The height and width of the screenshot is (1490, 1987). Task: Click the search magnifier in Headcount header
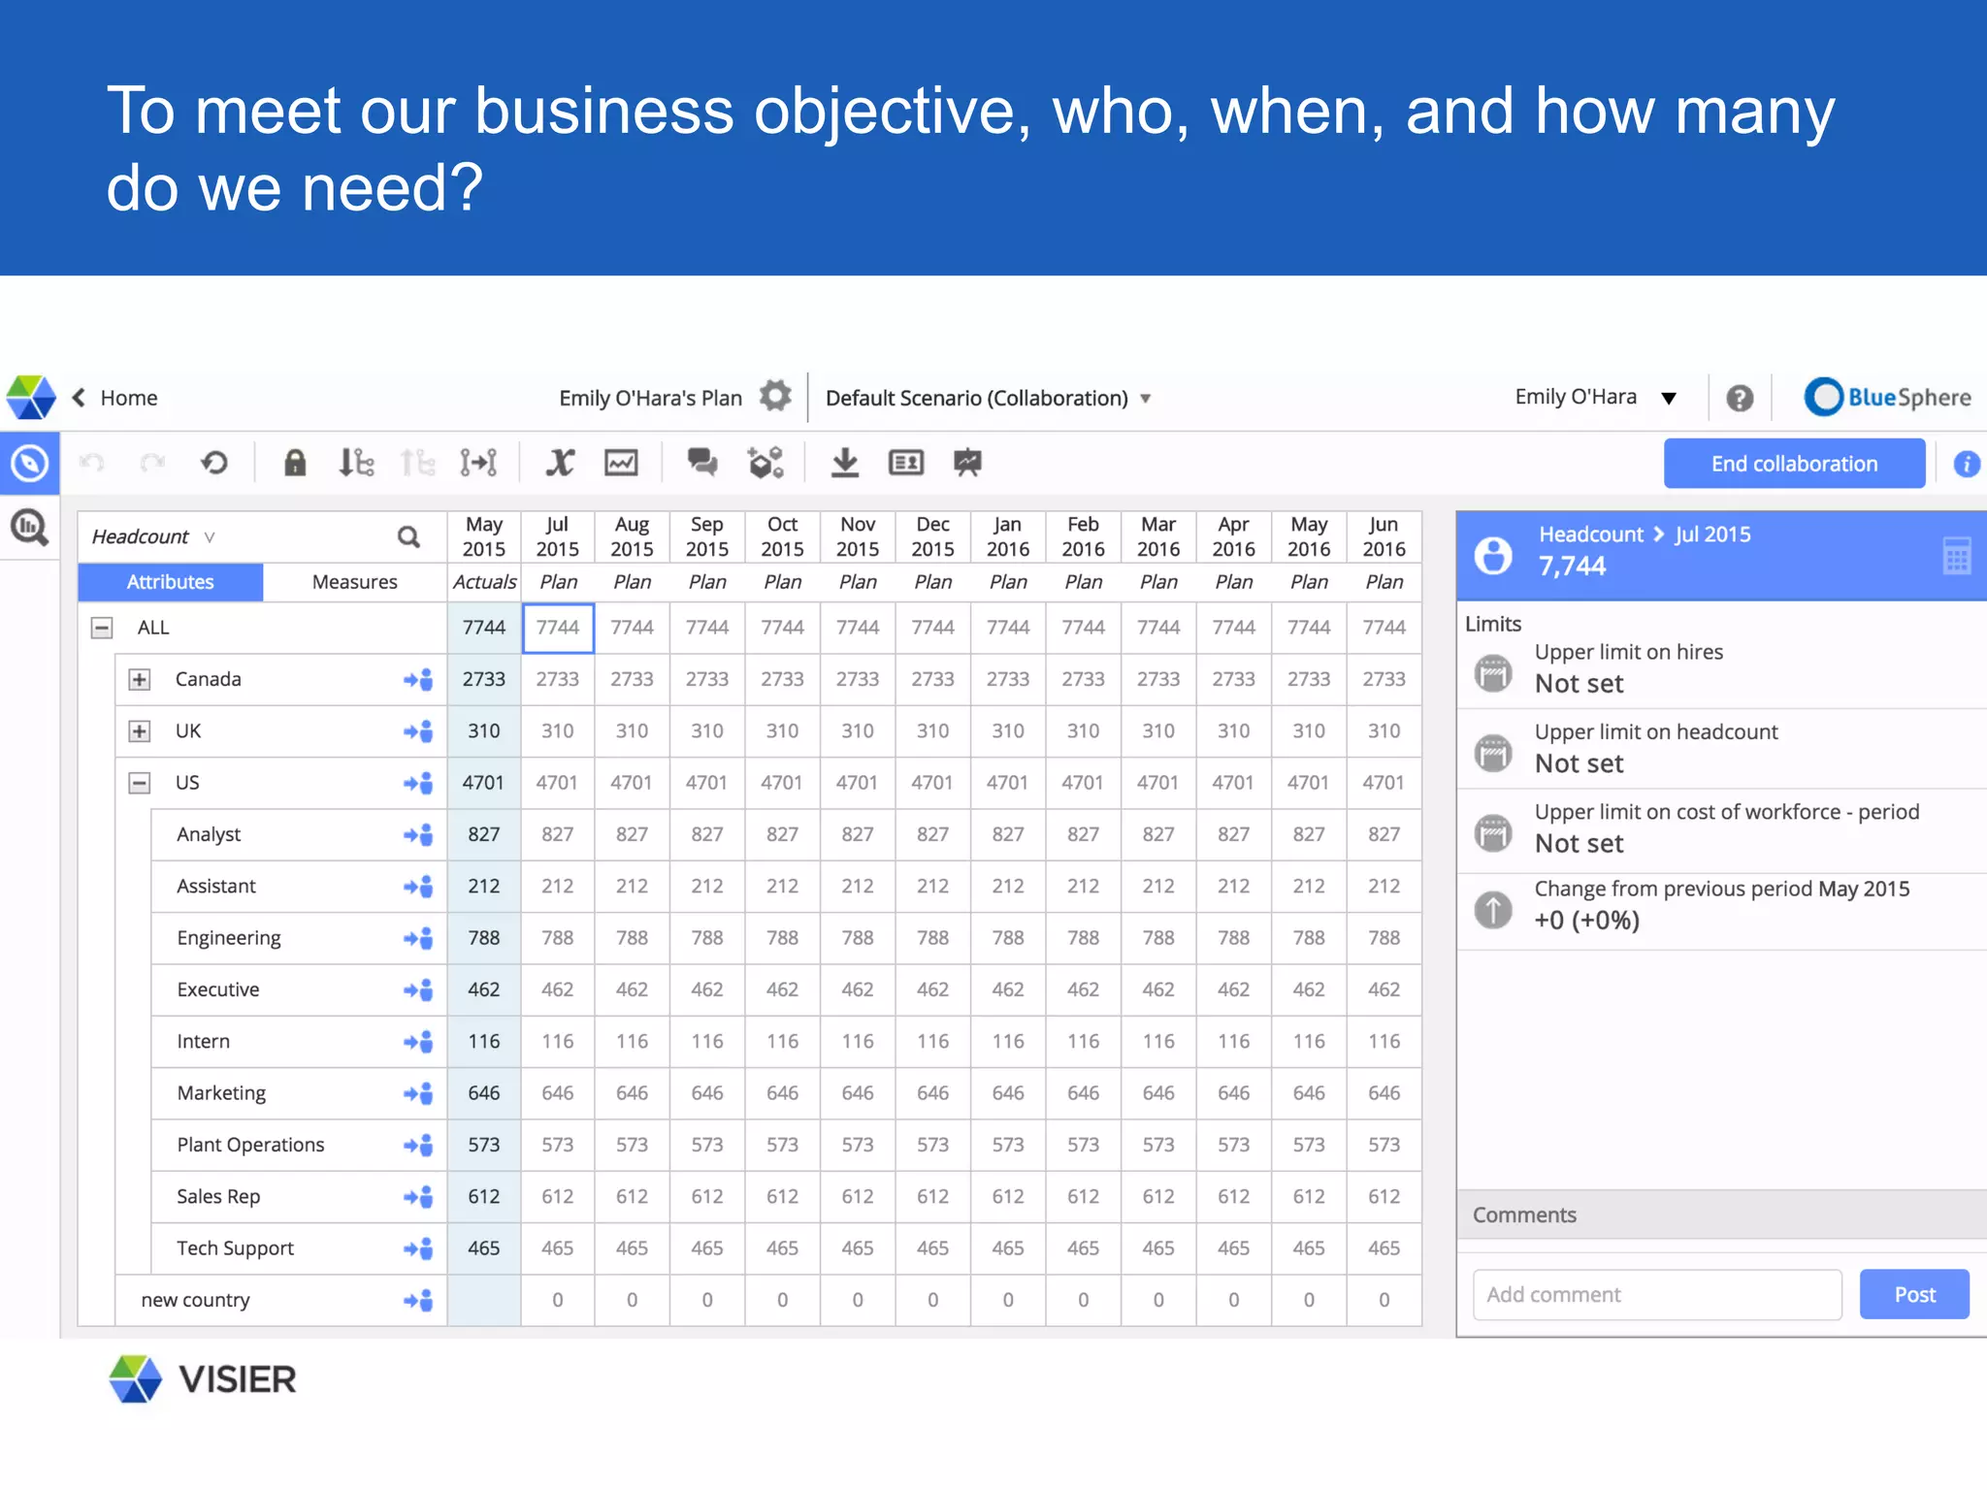409,536
